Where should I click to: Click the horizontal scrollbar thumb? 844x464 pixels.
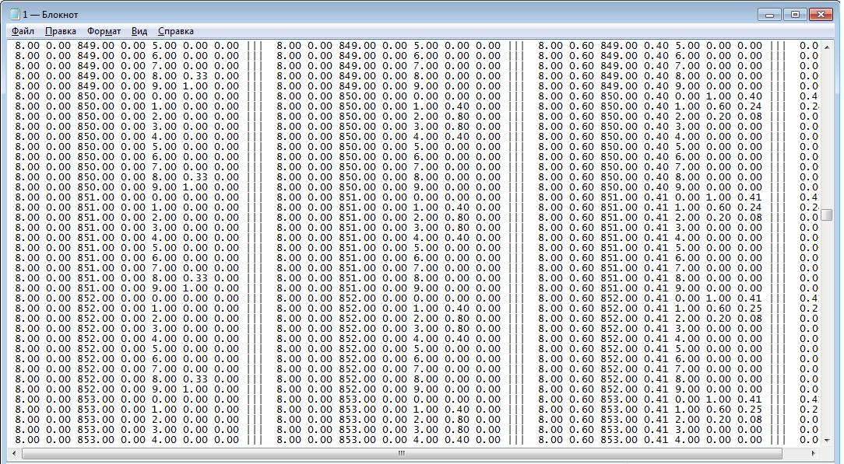pyautogui.click(x=402, y=453)
